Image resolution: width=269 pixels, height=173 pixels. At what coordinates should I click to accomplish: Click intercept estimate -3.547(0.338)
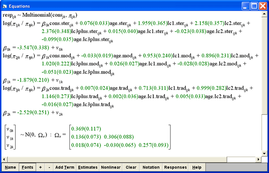coord(33,48)
